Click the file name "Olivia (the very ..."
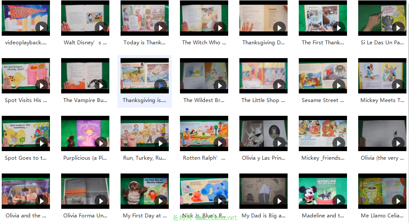The image size is (409, 223). coord(382,158)
